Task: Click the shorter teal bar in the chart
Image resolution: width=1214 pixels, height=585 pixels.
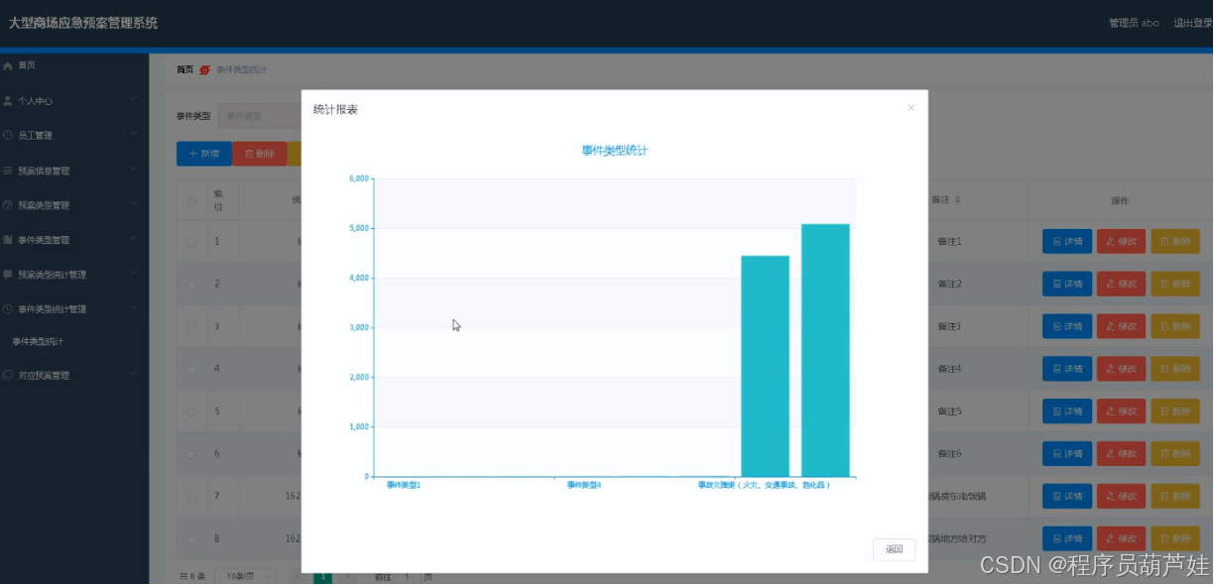Action: (x=765, y=366)
